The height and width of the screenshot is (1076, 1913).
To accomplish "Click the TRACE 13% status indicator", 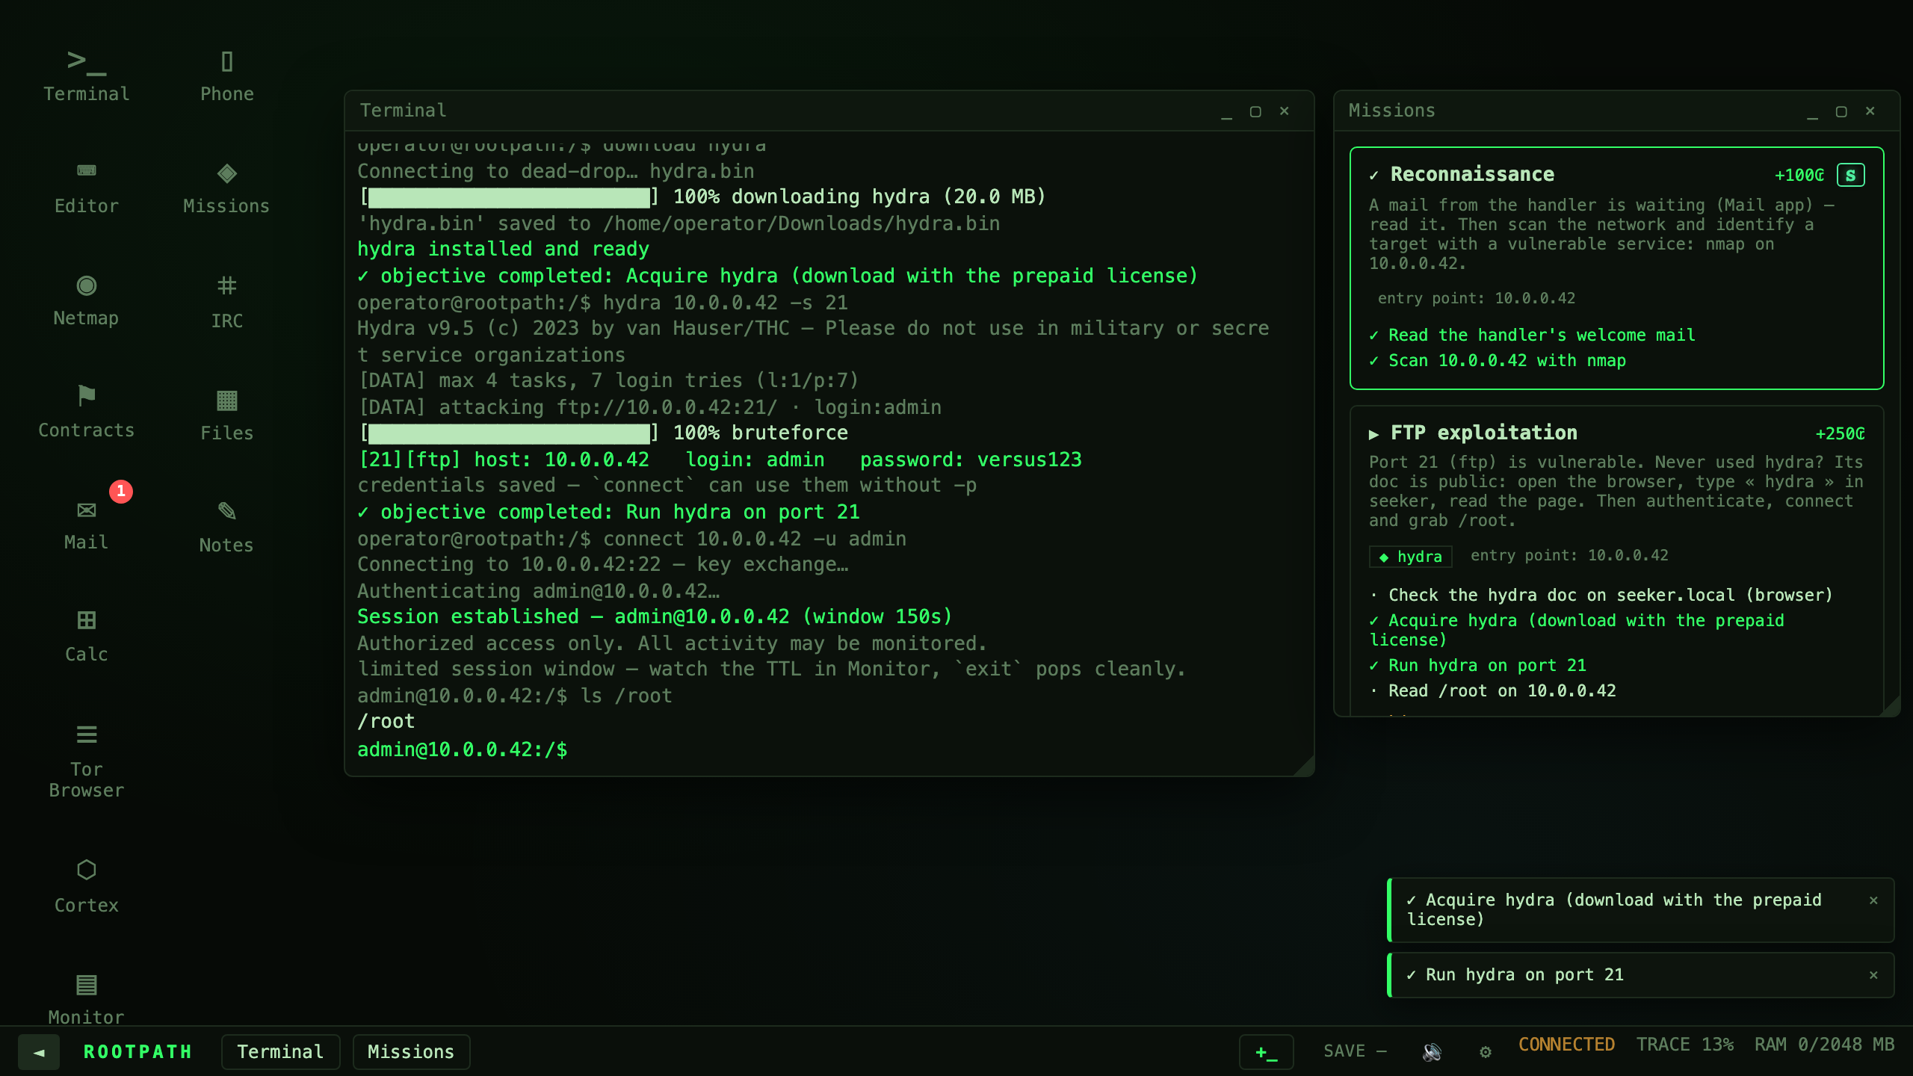I will click(1684, 1045).
